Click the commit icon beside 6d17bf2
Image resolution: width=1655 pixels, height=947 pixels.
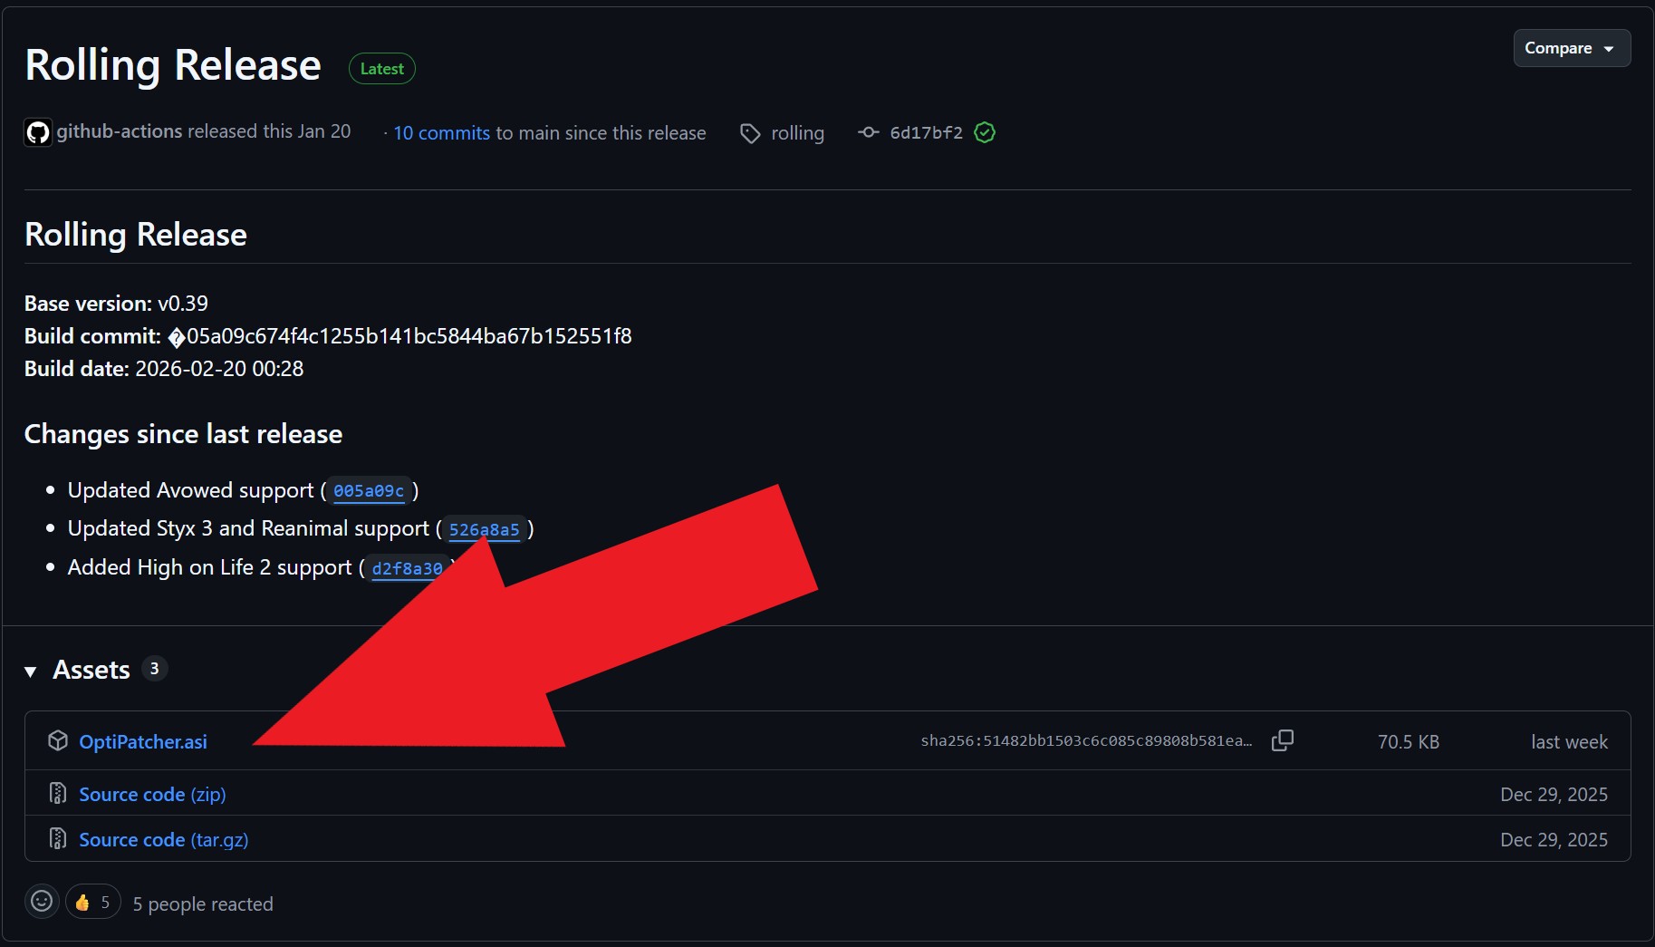click(x=868, y=133)
